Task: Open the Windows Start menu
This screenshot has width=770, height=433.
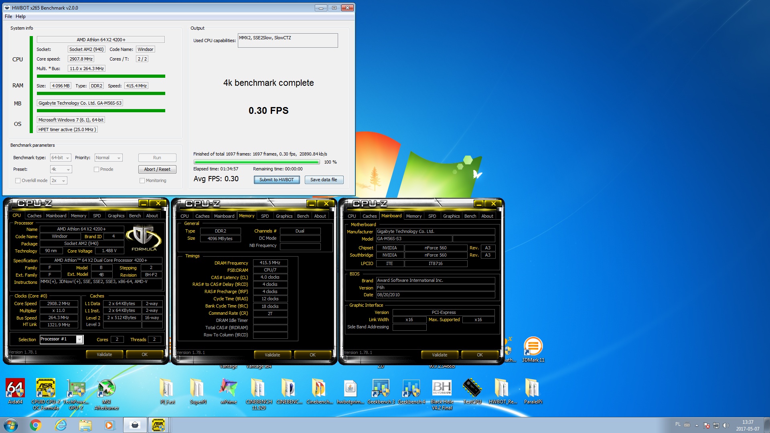Action: point(11,425)
